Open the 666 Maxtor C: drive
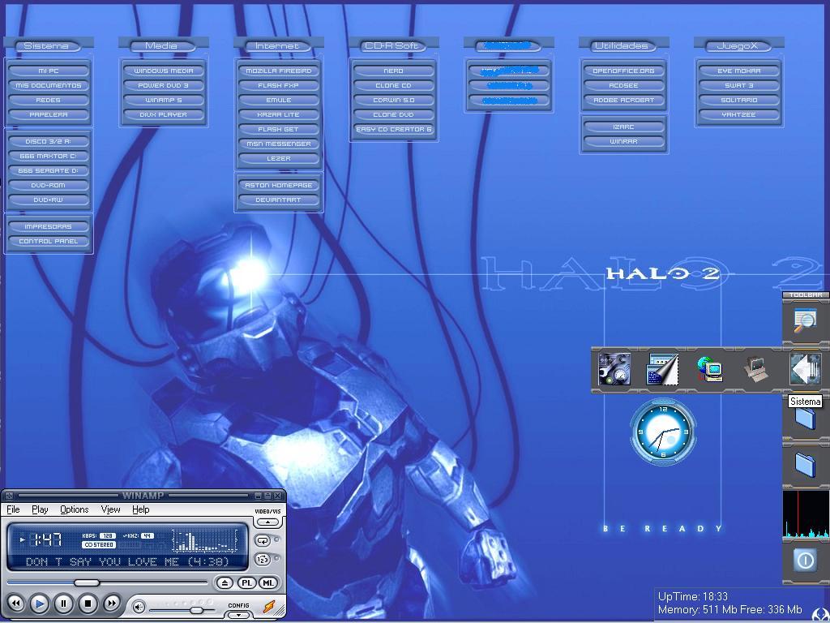 point(48,157)
